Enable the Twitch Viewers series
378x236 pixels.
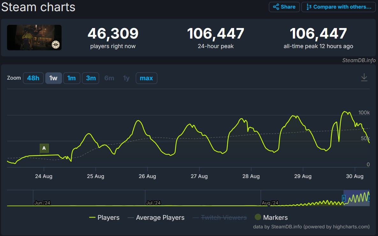[x=219, y=218]
